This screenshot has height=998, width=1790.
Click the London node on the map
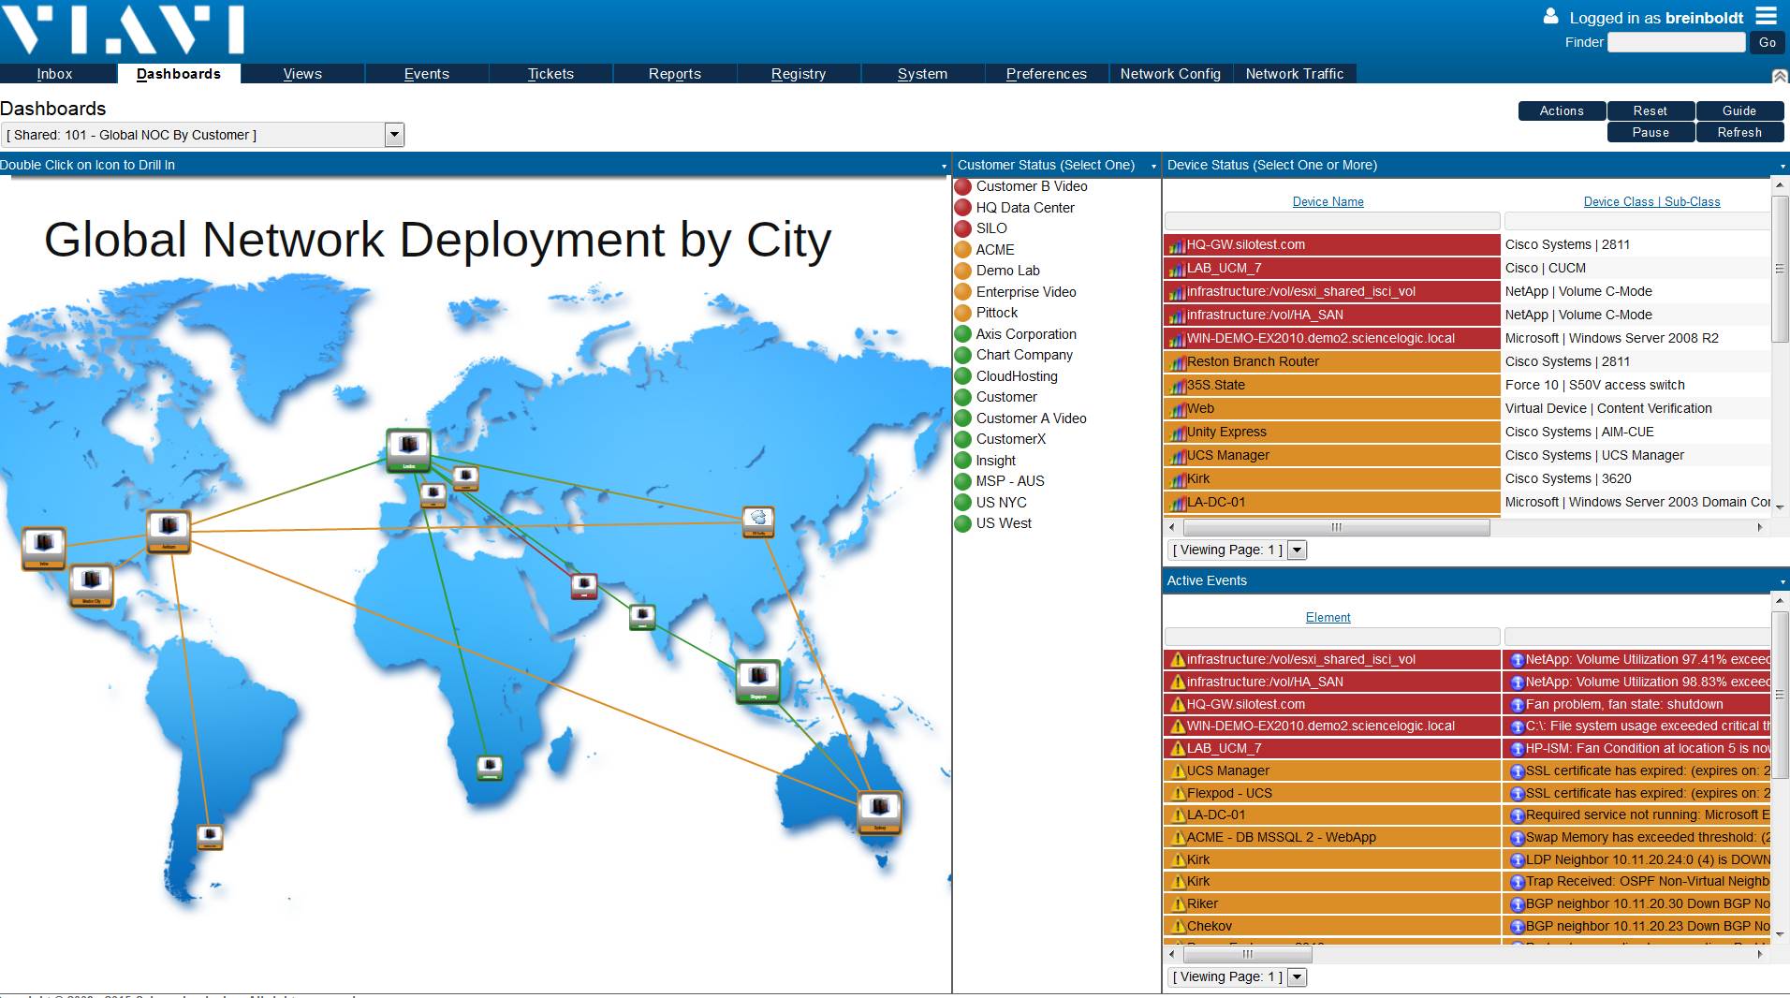coord(408,449)
